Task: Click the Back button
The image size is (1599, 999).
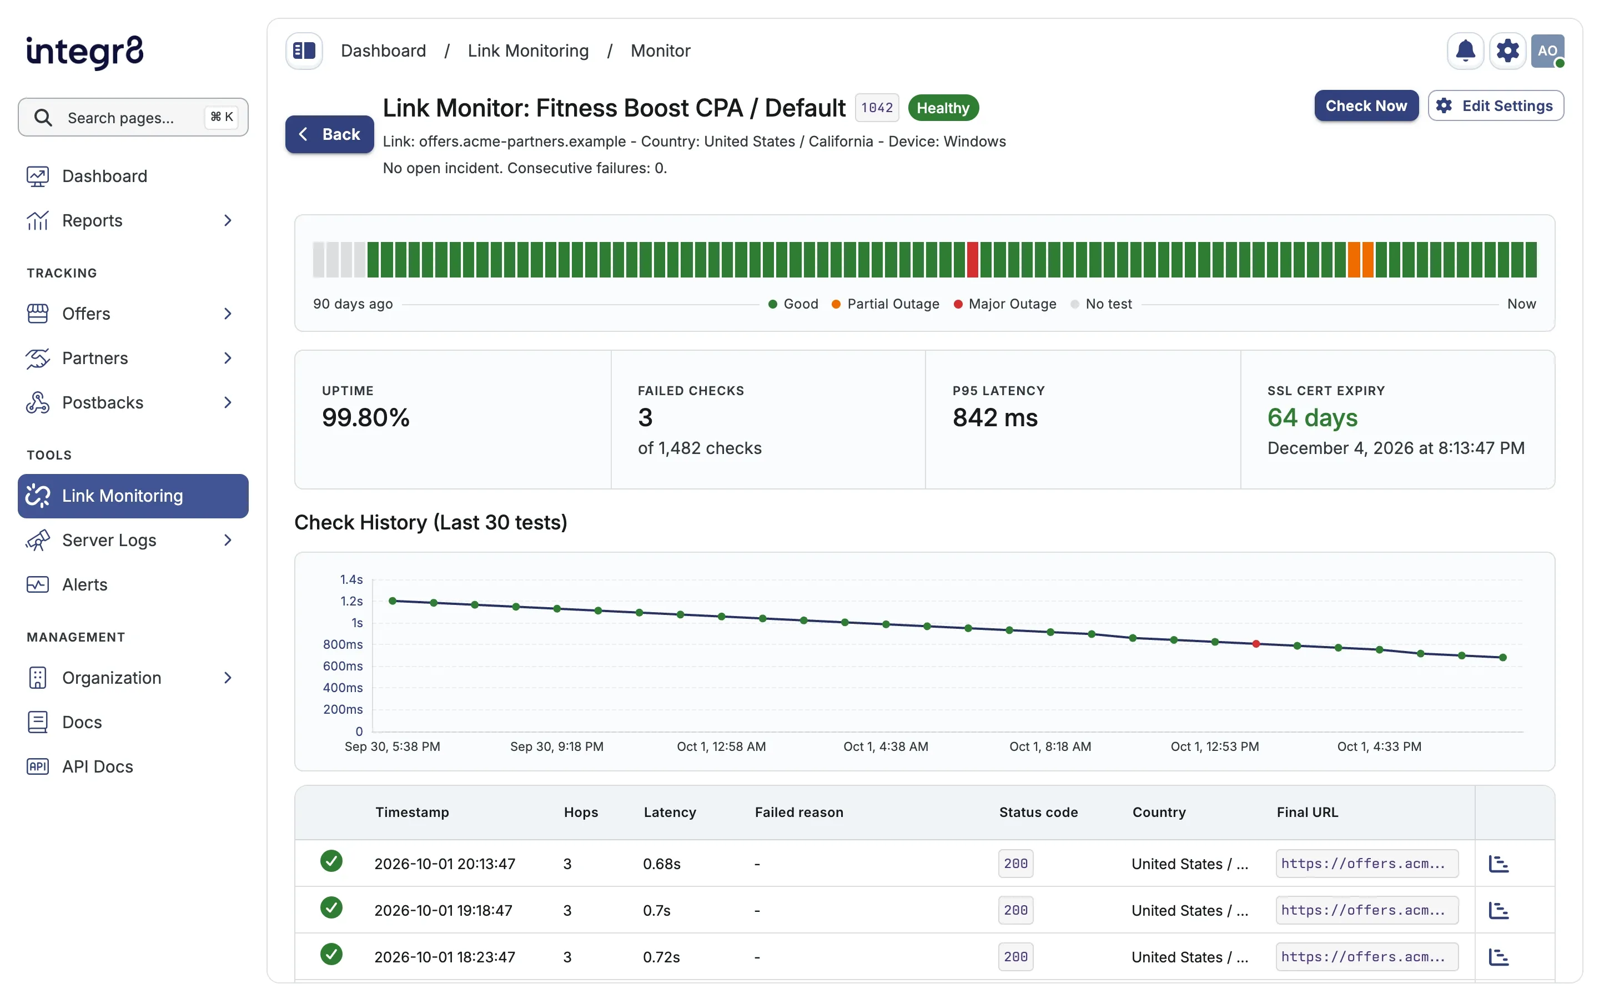Action: pyautogui.click(x=329, y=134)
